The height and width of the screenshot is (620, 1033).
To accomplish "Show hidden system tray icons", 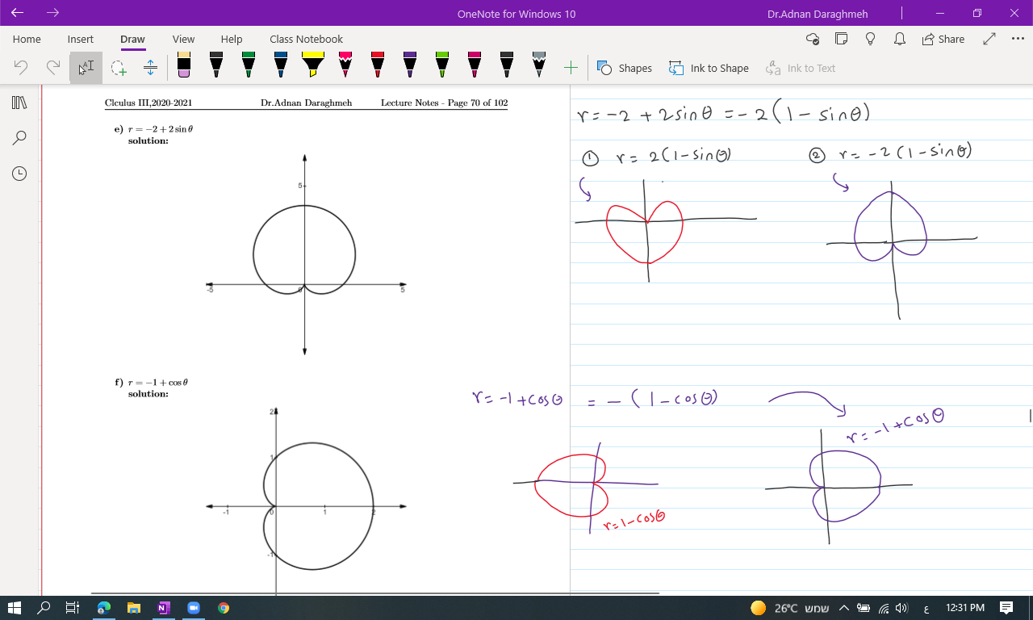I will tap(843, 608).
